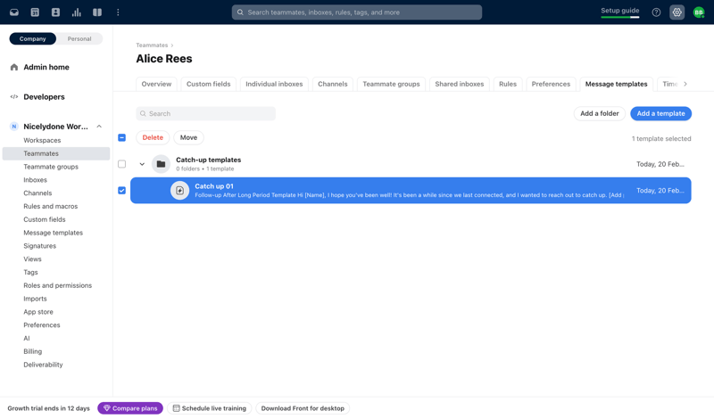The height and width of the screenshot is (419, 714).
Task: Open the settings gear icon
Action: pyautogui.click(x=677, y=12)
